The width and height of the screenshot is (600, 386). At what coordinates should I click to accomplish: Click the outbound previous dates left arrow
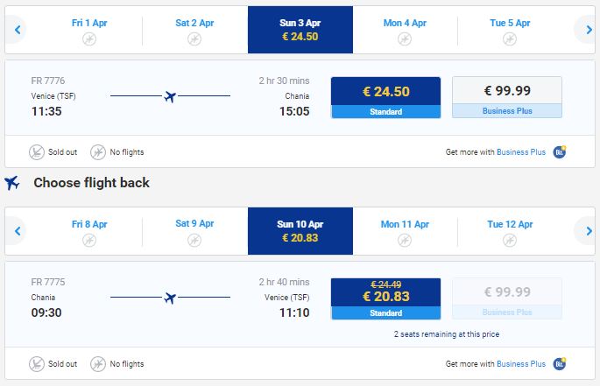[x=17, y=31]
